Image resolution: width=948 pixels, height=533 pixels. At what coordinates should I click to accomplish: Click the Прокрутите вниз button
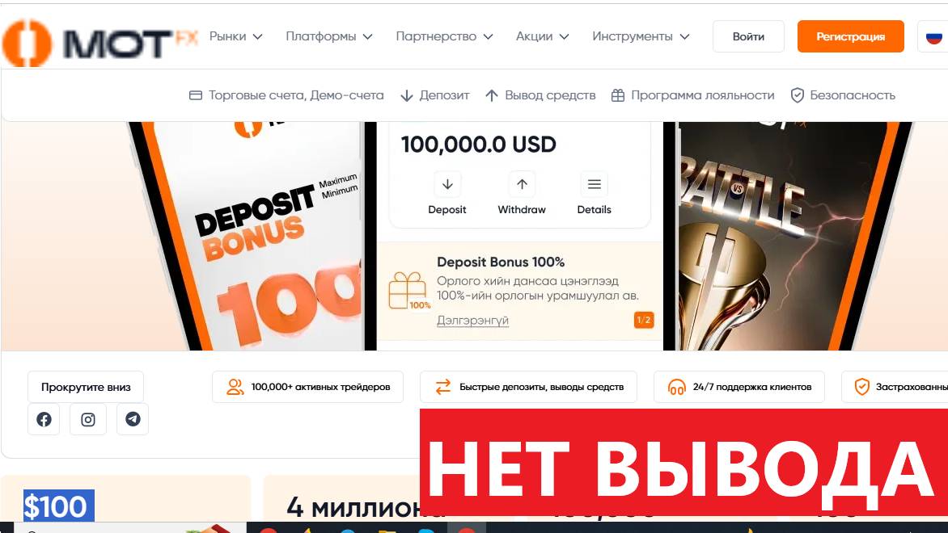pyautogui.click(x=86, y=387)
